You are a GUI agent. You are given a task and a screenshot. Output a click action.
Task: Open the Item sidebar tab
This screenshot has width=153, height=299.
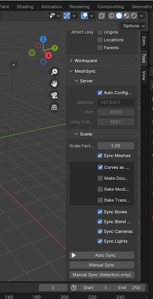pyautogui.click(x=144, y=40)
